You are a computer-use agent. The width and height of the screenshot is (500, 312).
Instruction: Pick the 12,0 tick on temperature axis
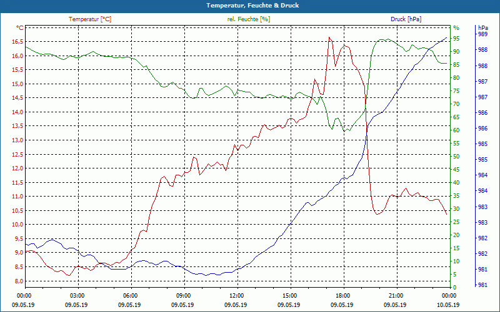tap(17, 168)
